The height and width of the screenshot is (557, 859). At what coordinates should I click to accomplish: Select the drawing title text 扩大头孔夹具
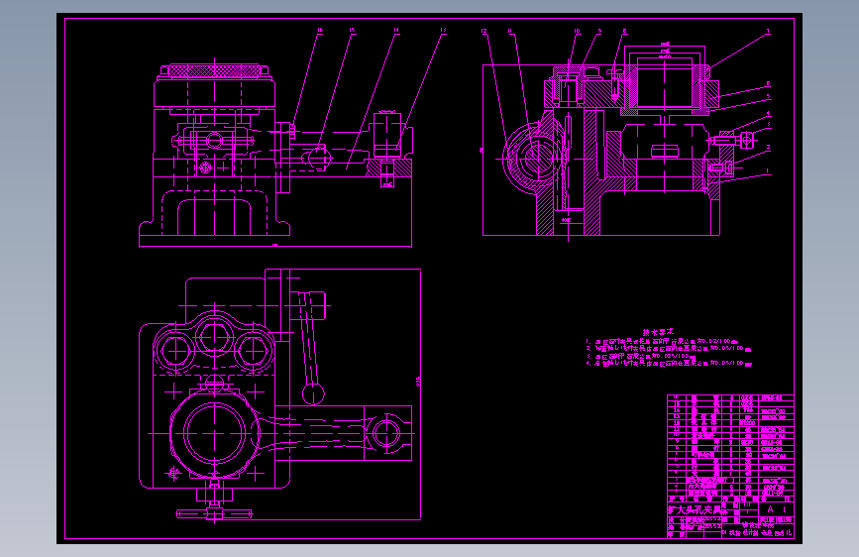pyautogui.click(x=695, y=510)
